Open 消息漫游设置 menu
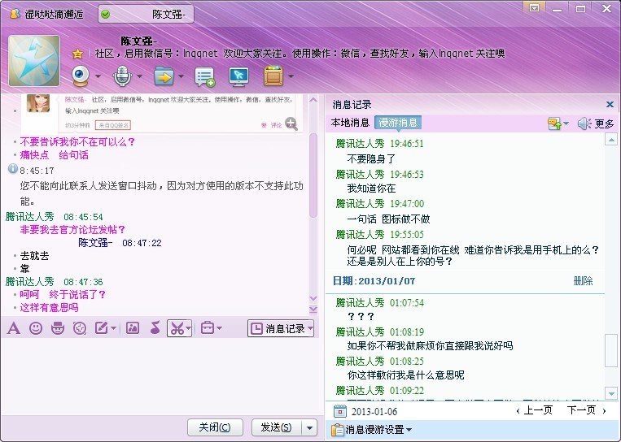 371,429
